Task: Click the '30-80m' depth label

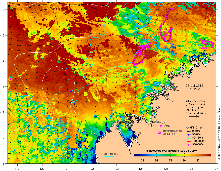Action: [x=197, y=134]
